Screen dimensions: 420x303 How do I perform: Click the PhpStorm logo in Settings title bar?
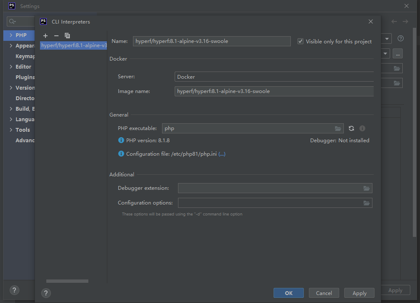tap(12, 6)
